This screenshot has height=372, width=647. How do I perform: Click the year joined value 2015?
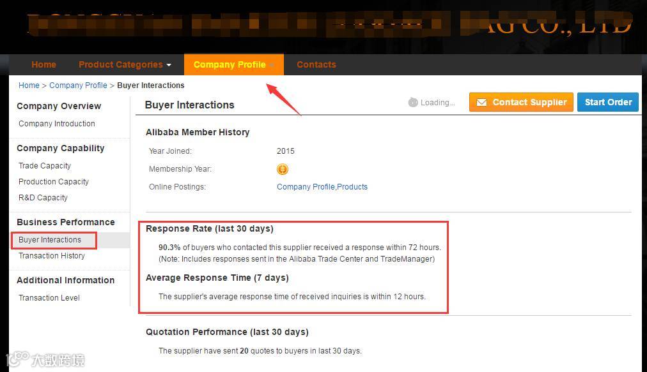(286, 151)
